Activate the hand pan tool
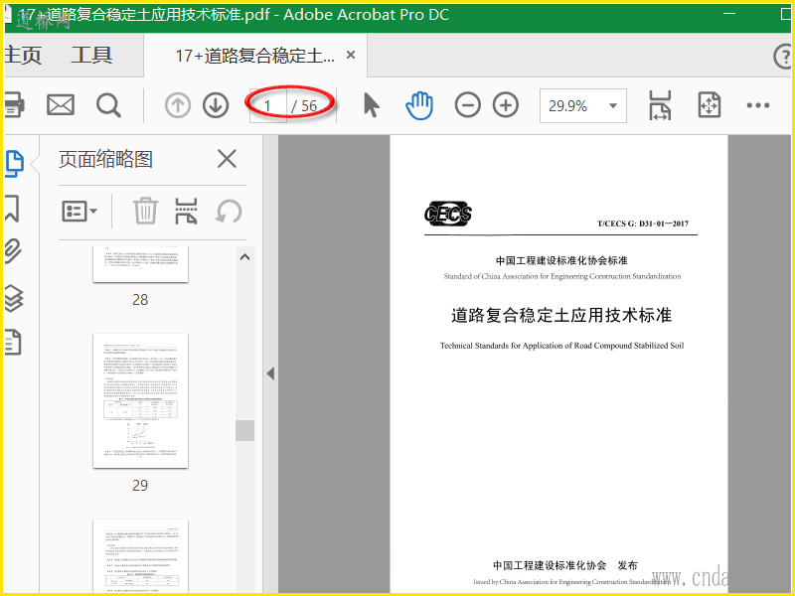 click(419, 105)
